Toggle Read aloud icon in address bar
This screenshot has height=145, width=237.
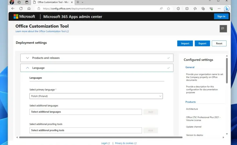point(161,9)
